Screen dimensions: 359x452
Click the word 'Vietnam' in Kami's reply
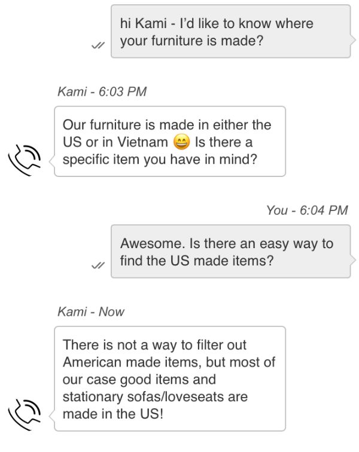tap(142, 142)
